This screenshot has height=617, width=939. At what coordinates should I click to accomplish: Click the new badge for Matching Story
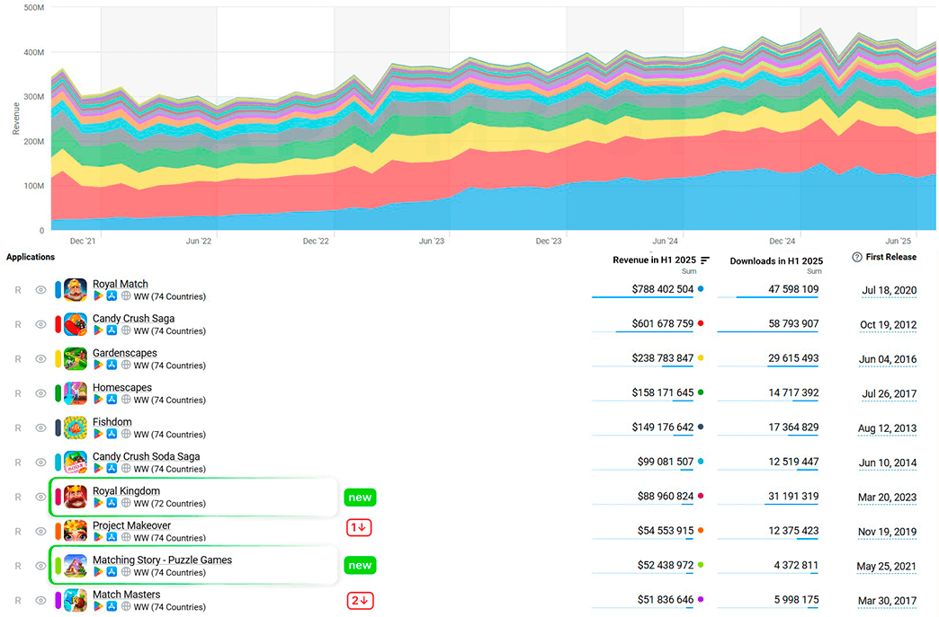tap(360, 566)
